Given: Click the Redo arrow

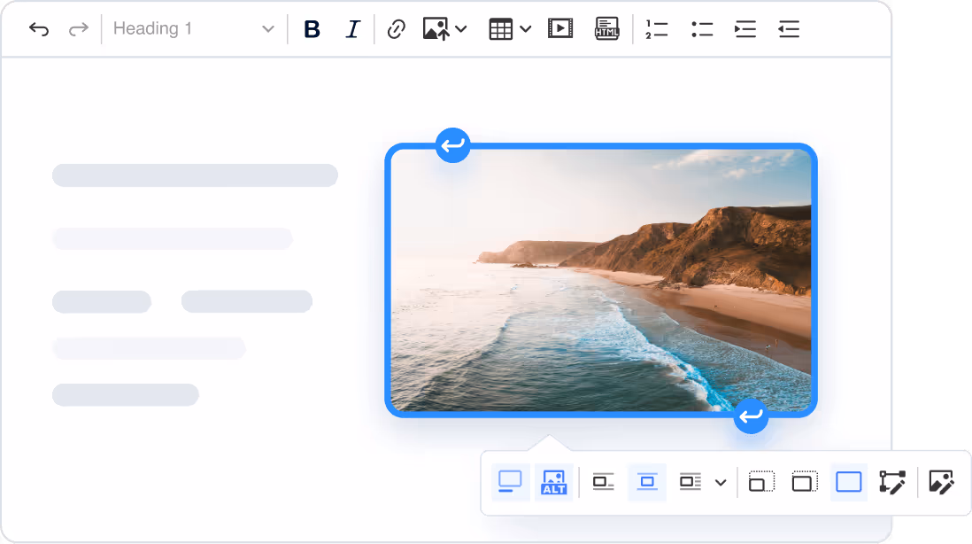Looking at the screenshot, I should [x=79, y=29].
